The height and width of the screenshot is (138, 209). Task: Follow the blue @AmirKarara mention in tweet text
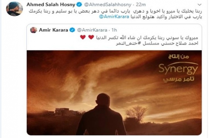114,17
